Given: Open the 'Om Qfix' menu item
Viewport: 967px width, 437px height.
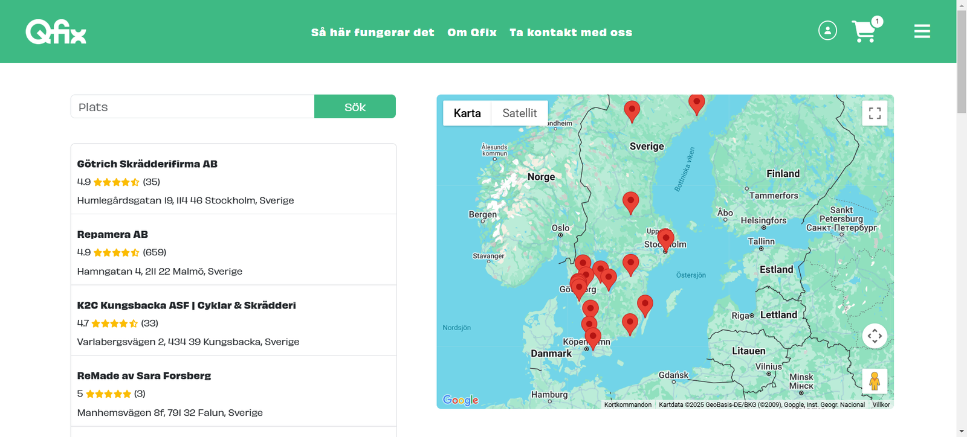Looking at the screenshot, I should pos(472,33).
